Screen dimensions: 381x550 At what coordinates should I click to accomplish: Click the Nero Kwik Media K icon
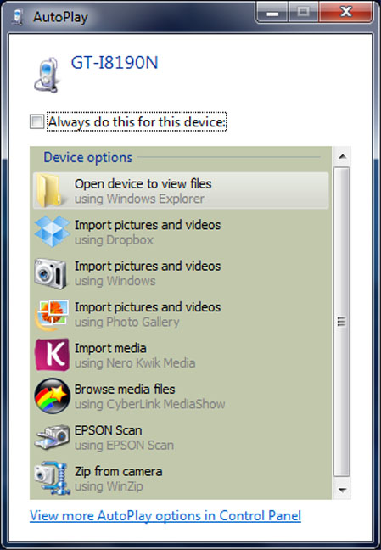(52, 355)
